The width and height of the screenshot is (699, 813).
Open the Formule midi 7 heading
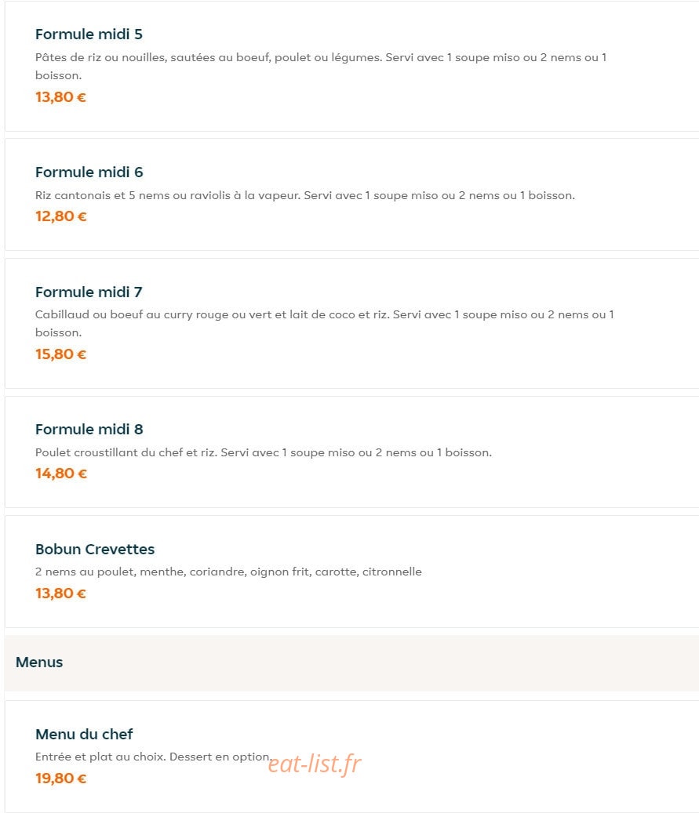[89, 292]
